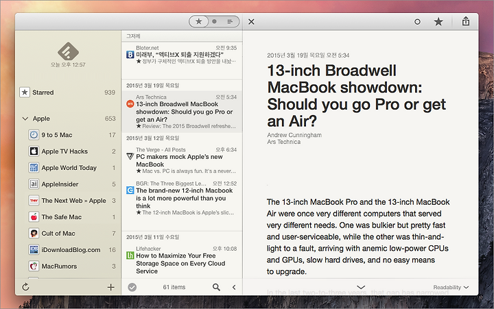Close the article reader pane
The image size is (494, 309).
251,22
